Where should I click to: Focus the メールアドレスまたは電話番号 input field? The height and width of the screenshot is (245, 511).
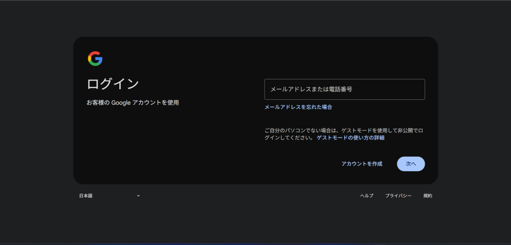click(344, 89)
